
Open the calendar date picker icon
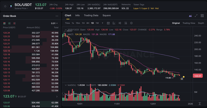tap(108, 23)
